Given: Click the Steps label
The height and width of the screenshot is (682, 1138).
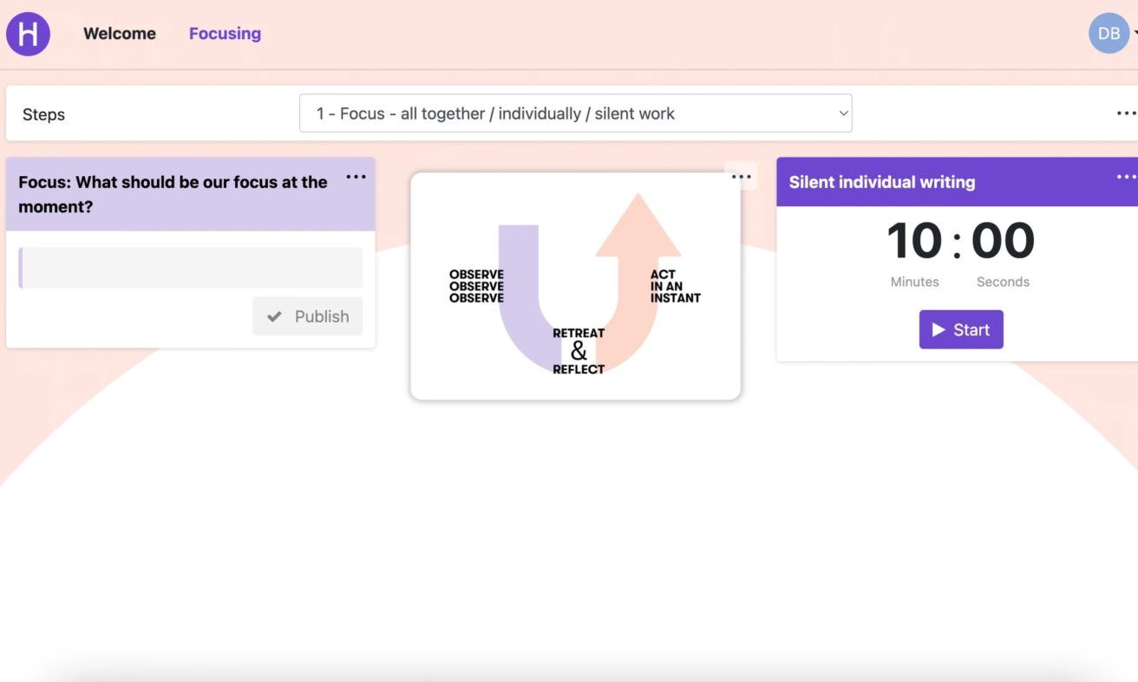Looking at the screenshot, I should click(43, 114).
